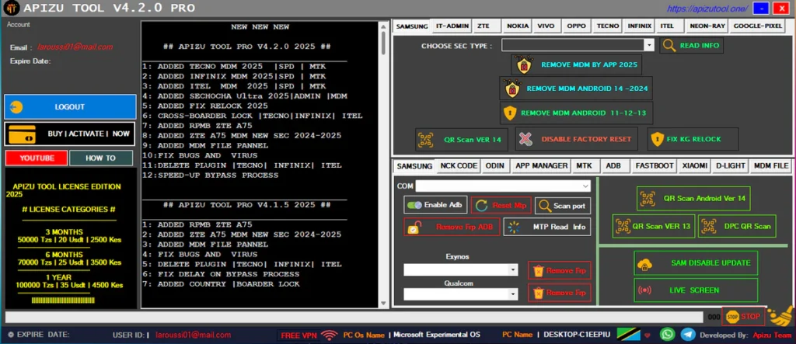
Task: Open the FASTBOOT tab
Action: (655, 166)
